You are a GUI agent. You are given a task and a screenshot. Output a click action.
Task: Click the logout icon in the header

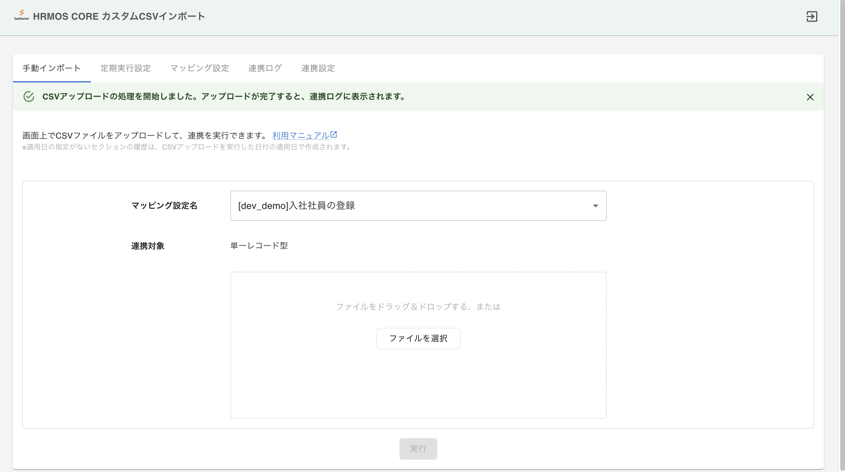click(812, 17)
